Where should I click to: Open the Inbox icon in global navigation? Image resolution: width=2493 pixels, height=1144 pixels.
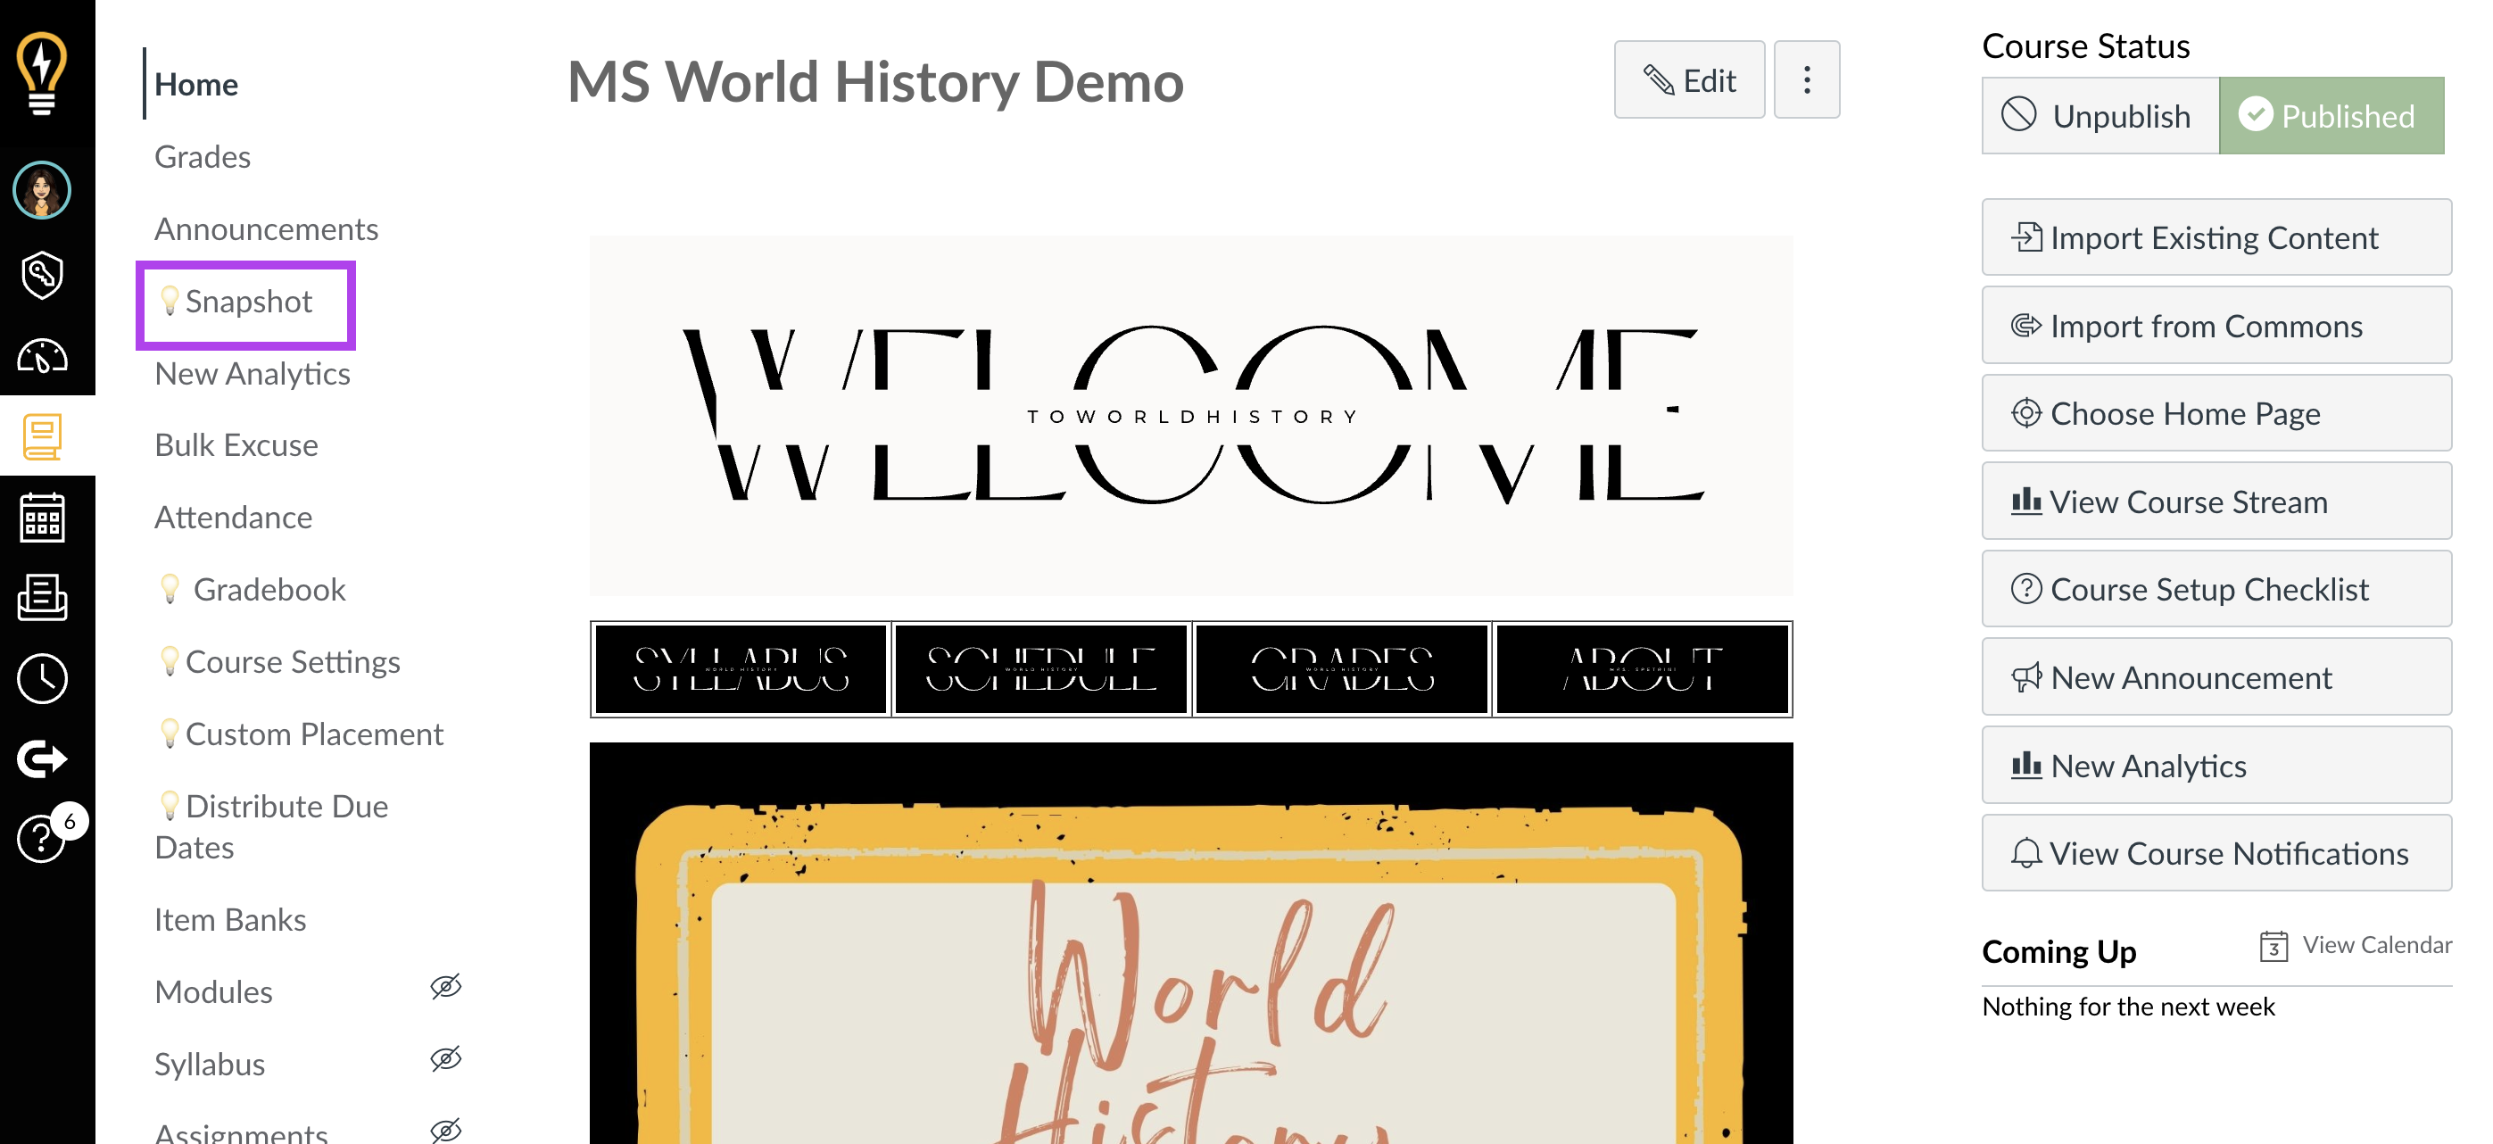click(42, 597)
